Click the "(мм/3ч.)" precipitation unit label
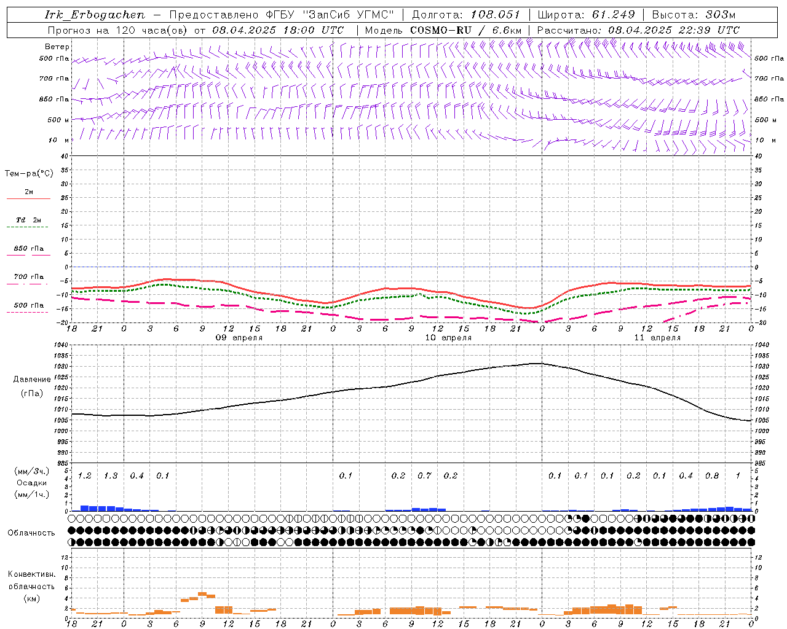787x629 pixels. pos(32,471)
